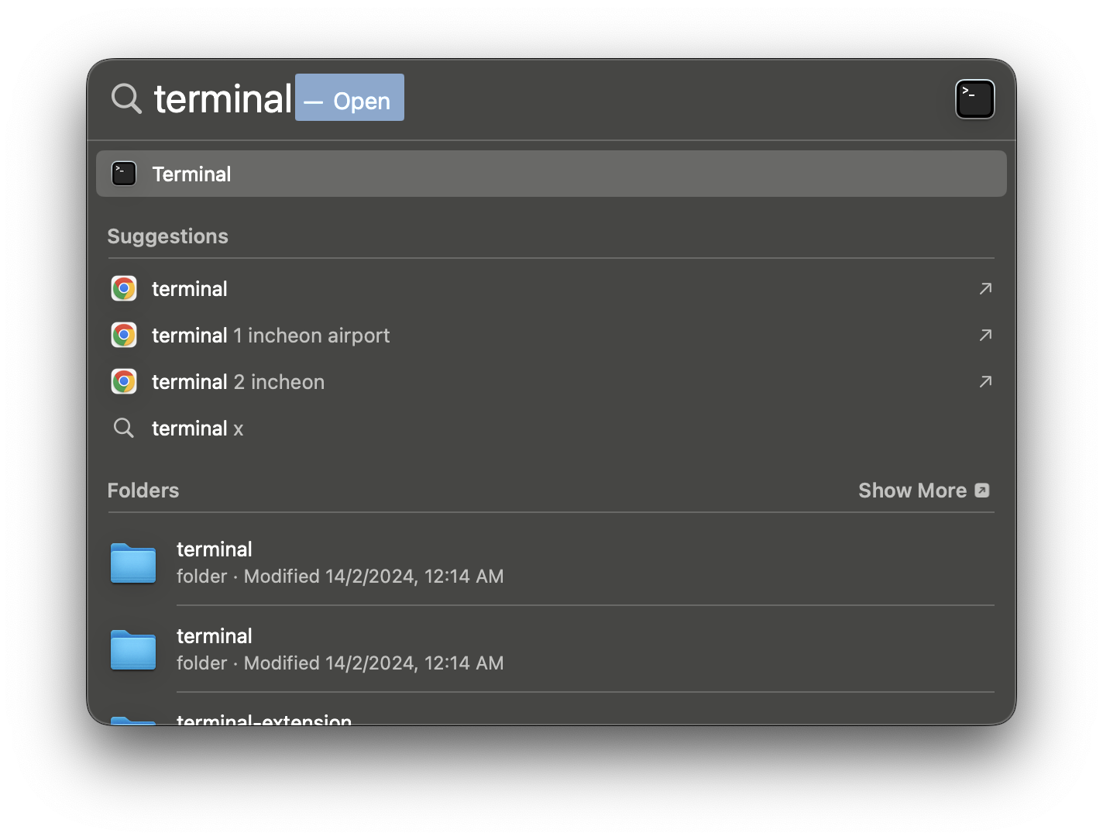This screenshot has width=1103, height=840.
Task: Click the second blue 'terminal' folder icon
Action: [x=133, y=649]
